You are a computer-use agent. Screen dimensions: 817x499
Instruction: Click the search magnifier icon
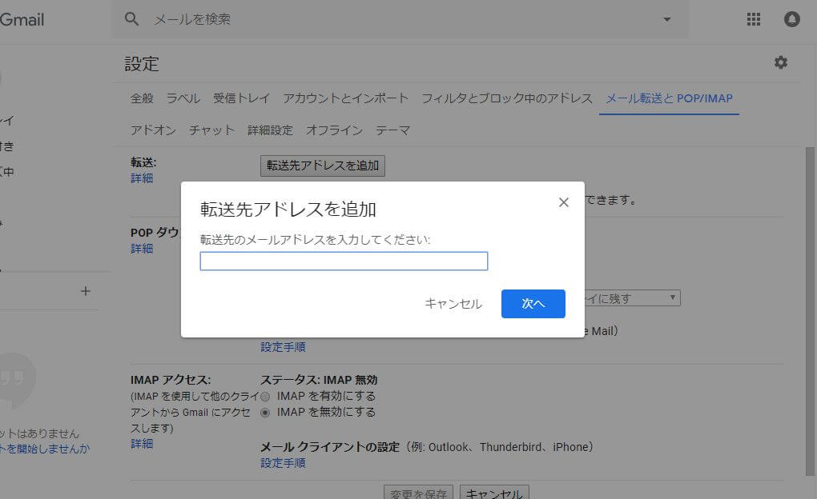pyautogui.click(x=132, y=19)
